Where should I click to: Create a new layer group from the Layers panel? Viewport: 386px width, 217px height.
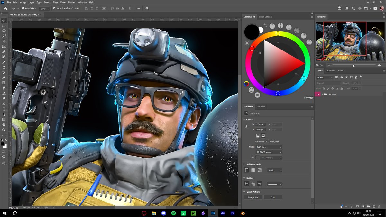click(x=368, y=206)
